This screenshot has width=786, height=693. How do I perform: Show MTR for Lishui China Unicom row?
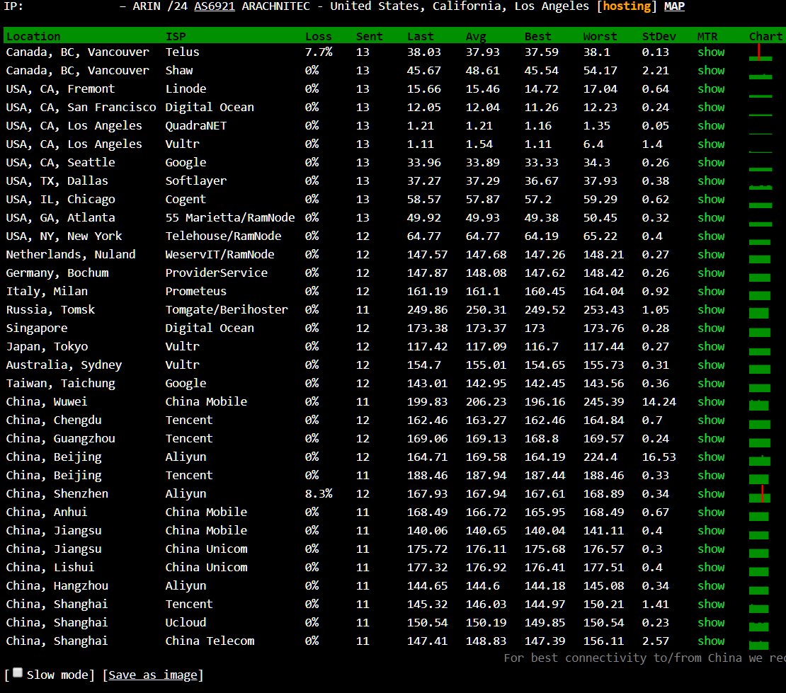(711, 567)
